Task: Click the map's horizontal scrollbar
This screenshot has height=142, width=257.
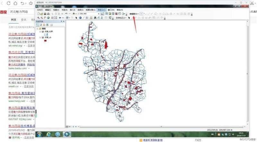Action: [162, 127]
